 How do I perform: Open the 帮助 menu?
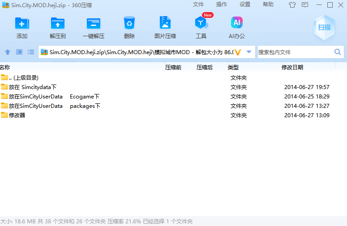click(268, 4)
